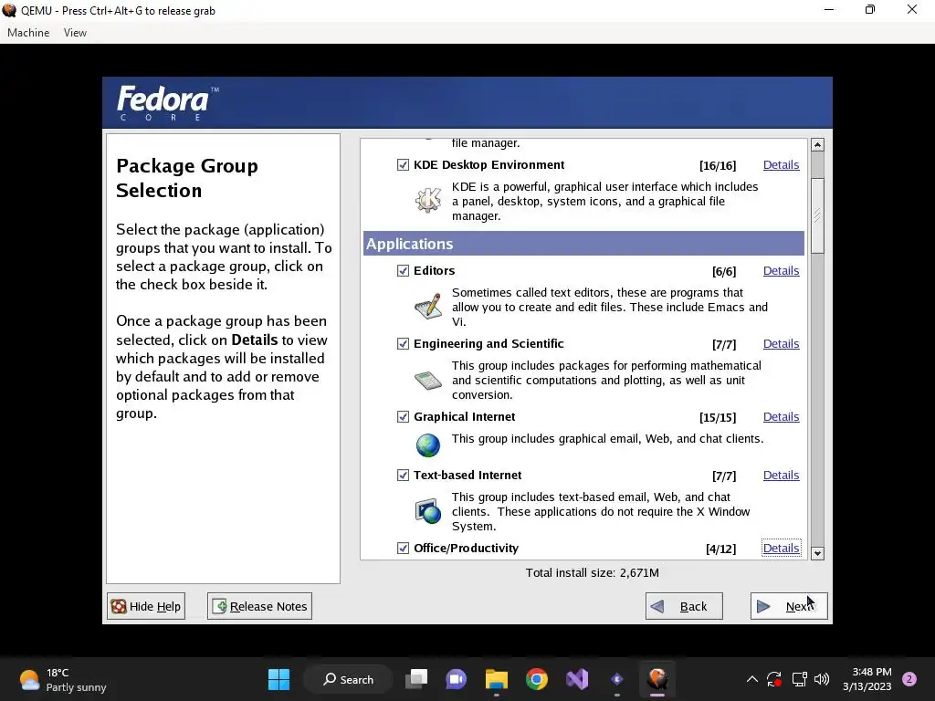Viewport: 935px width, 701px height.
Task: Open Visual Studio from the taskbar
Action: pyautogui.click(x=577, y=679)
